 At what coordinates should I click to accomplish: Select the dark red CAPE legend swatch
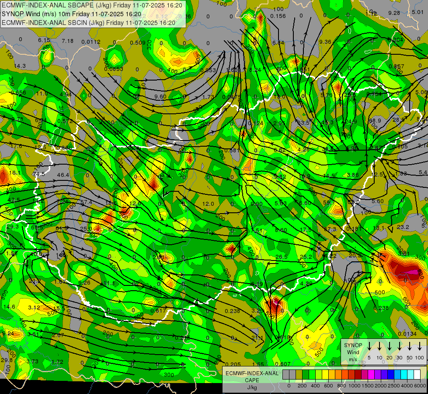click(358, 374)
